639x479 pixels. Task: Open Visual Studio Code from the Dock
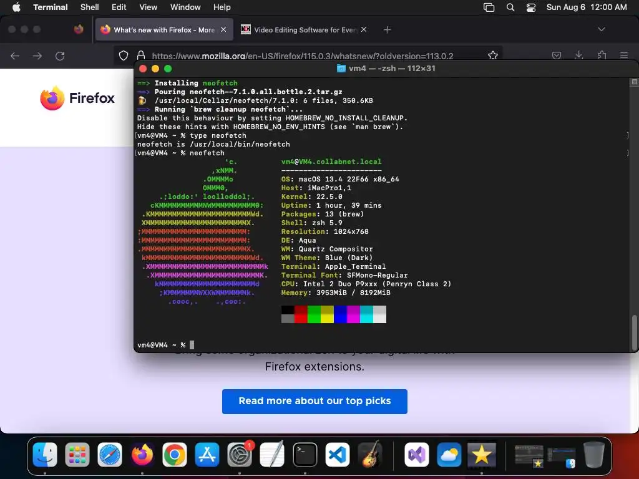pyautogui.click(x=338, y=455)
